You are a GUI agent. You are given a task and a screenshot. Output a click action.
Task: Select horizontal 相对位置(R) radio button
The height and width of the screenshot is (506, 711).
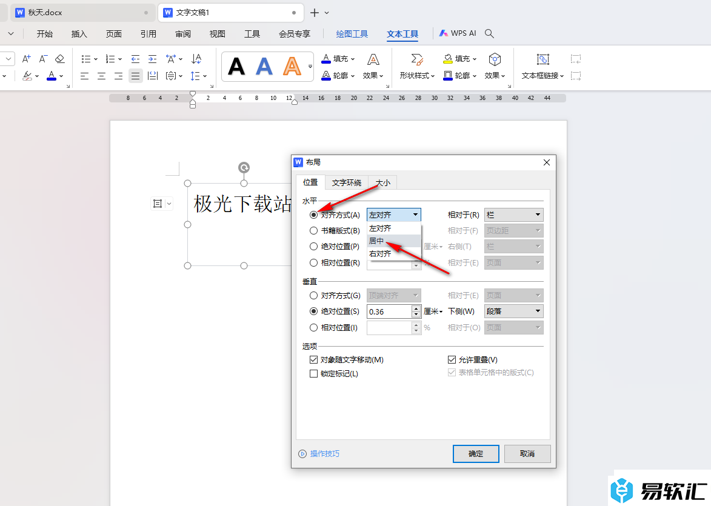pyautogui.click(x=313, y=262)
